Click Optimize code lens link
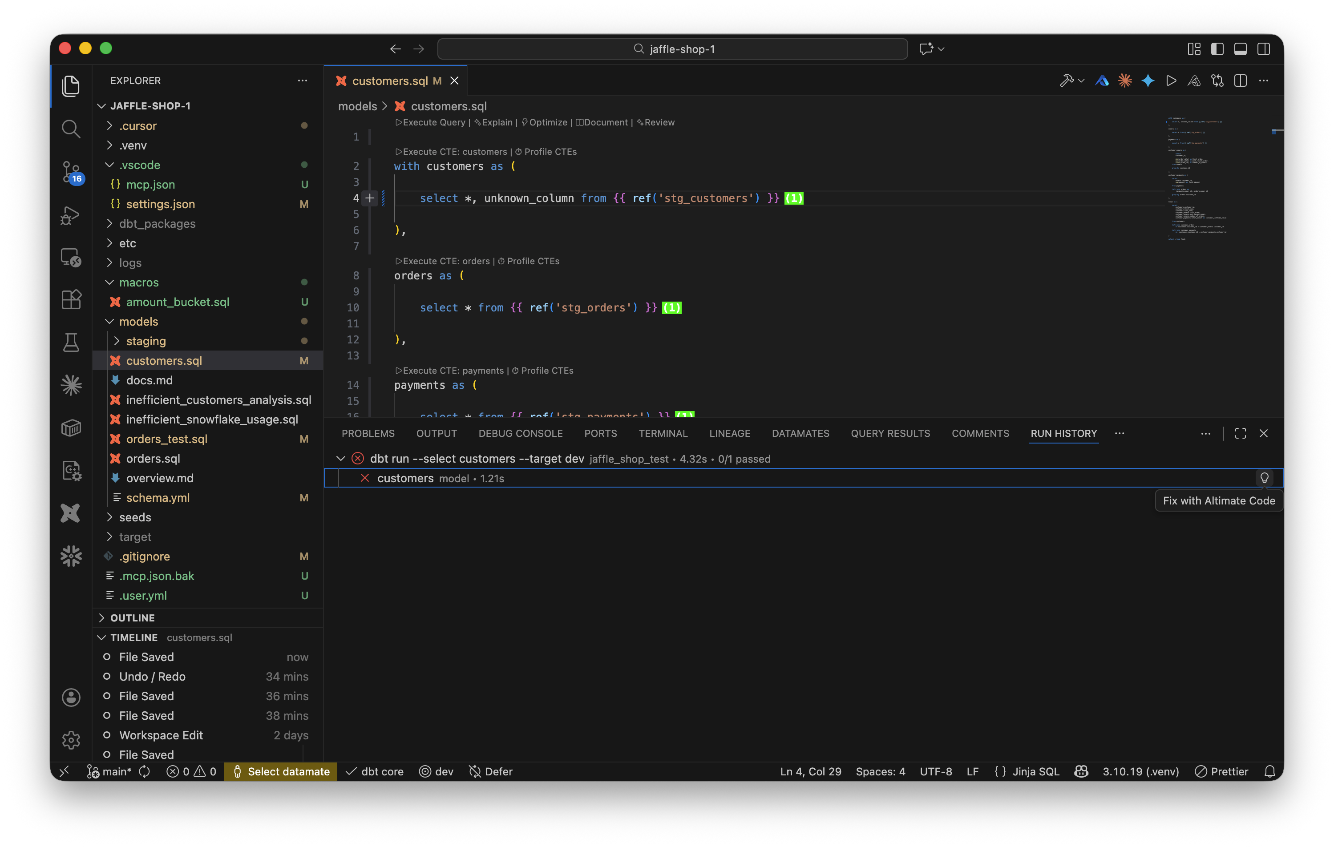 click(545, 122)
